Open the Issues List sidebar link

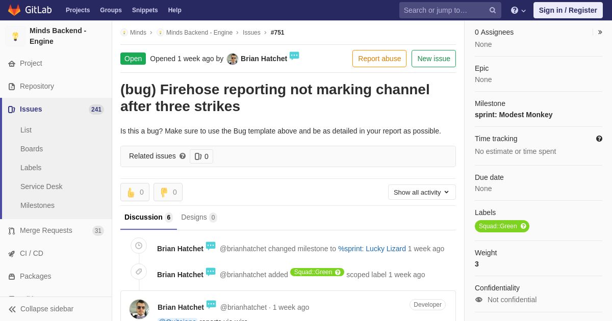pyautogui.click(x=26, y=130)
